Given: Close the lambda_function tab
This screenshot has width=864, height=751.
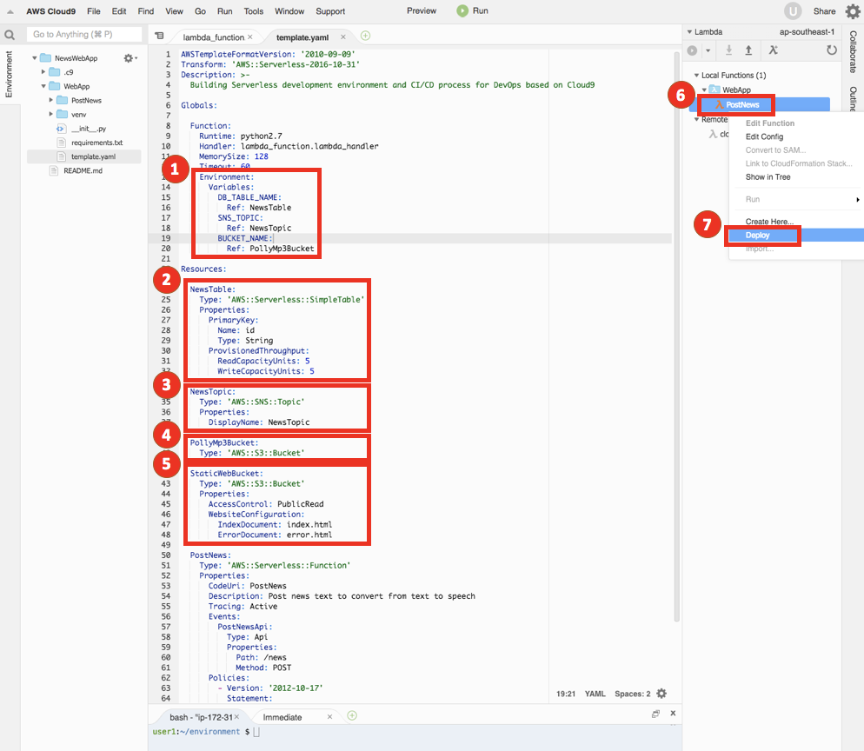Looking at the screenshot, I should [x=250, y=37].
